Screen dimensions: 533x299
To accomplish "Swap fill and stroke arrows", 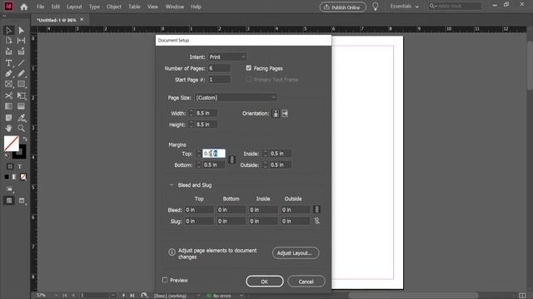I will pyautogui.click(x=25, y=139).
